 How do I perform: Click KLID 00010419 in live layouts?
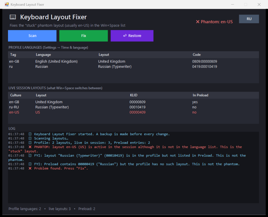pyautogui.click(x=137, y=107)
